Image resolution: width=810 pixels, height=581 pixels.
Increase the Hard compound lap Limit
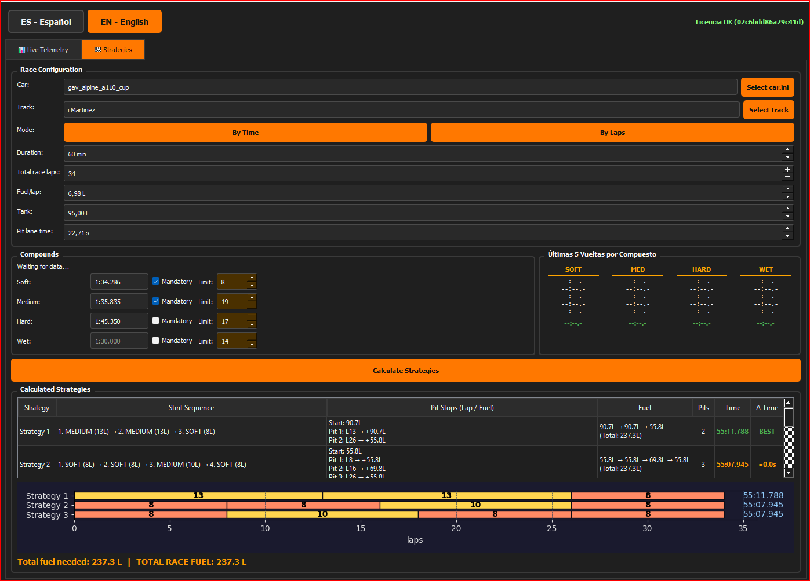point(252,317)
